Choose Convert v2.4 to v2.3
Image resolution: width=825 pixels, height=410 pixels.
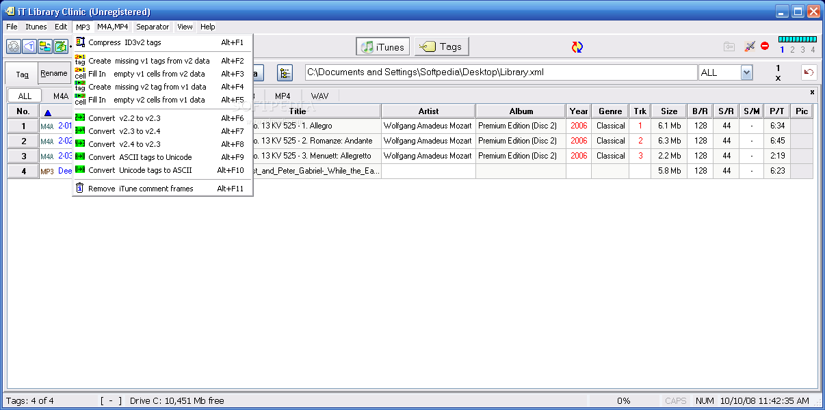pyautogui.click(x=163, y=144)
